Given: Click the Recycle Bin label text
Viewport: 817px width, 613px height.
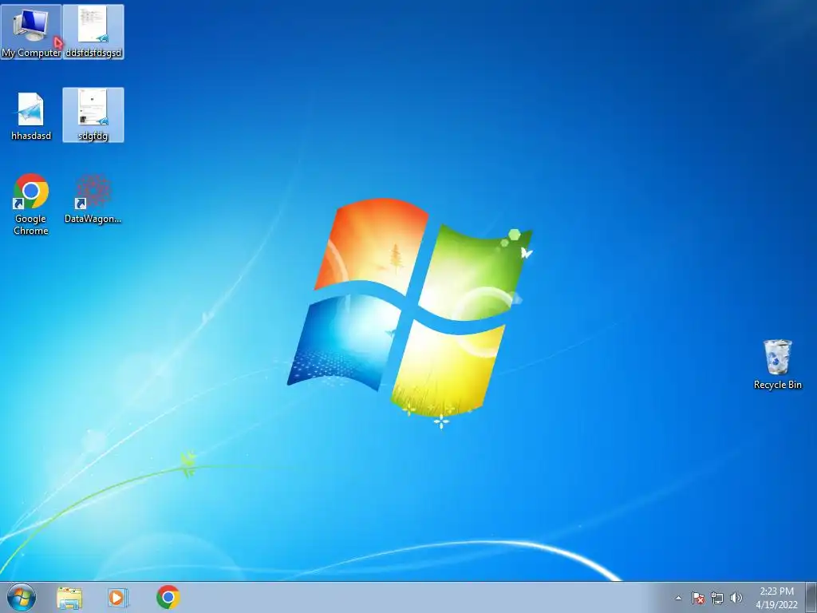Looking at the screenshot, I should (777, 385).
